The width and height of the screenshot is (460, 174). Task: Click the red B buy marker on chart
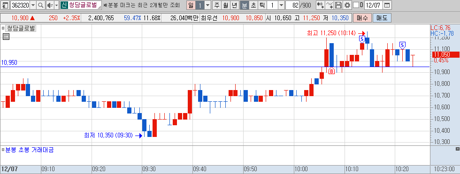331,71
